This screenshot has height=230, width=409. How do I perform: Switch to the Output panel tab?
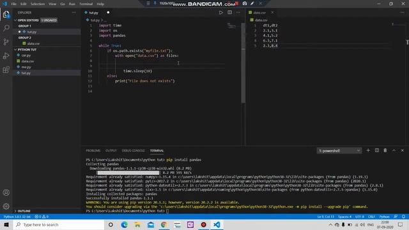(x=111, y=151)
